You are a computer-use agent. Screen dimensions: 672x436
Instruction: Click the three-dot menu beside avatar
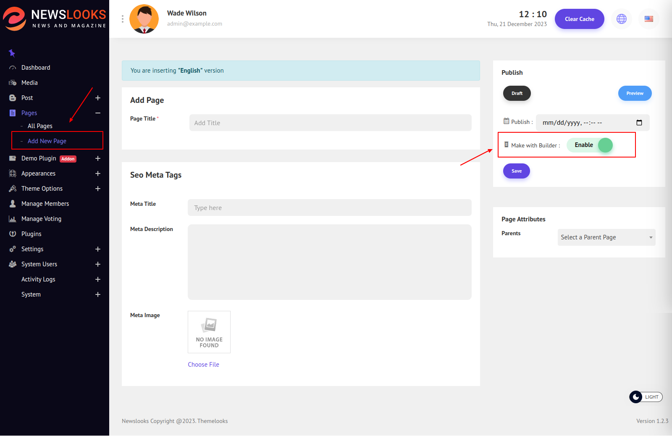click(x=122, y=19)
